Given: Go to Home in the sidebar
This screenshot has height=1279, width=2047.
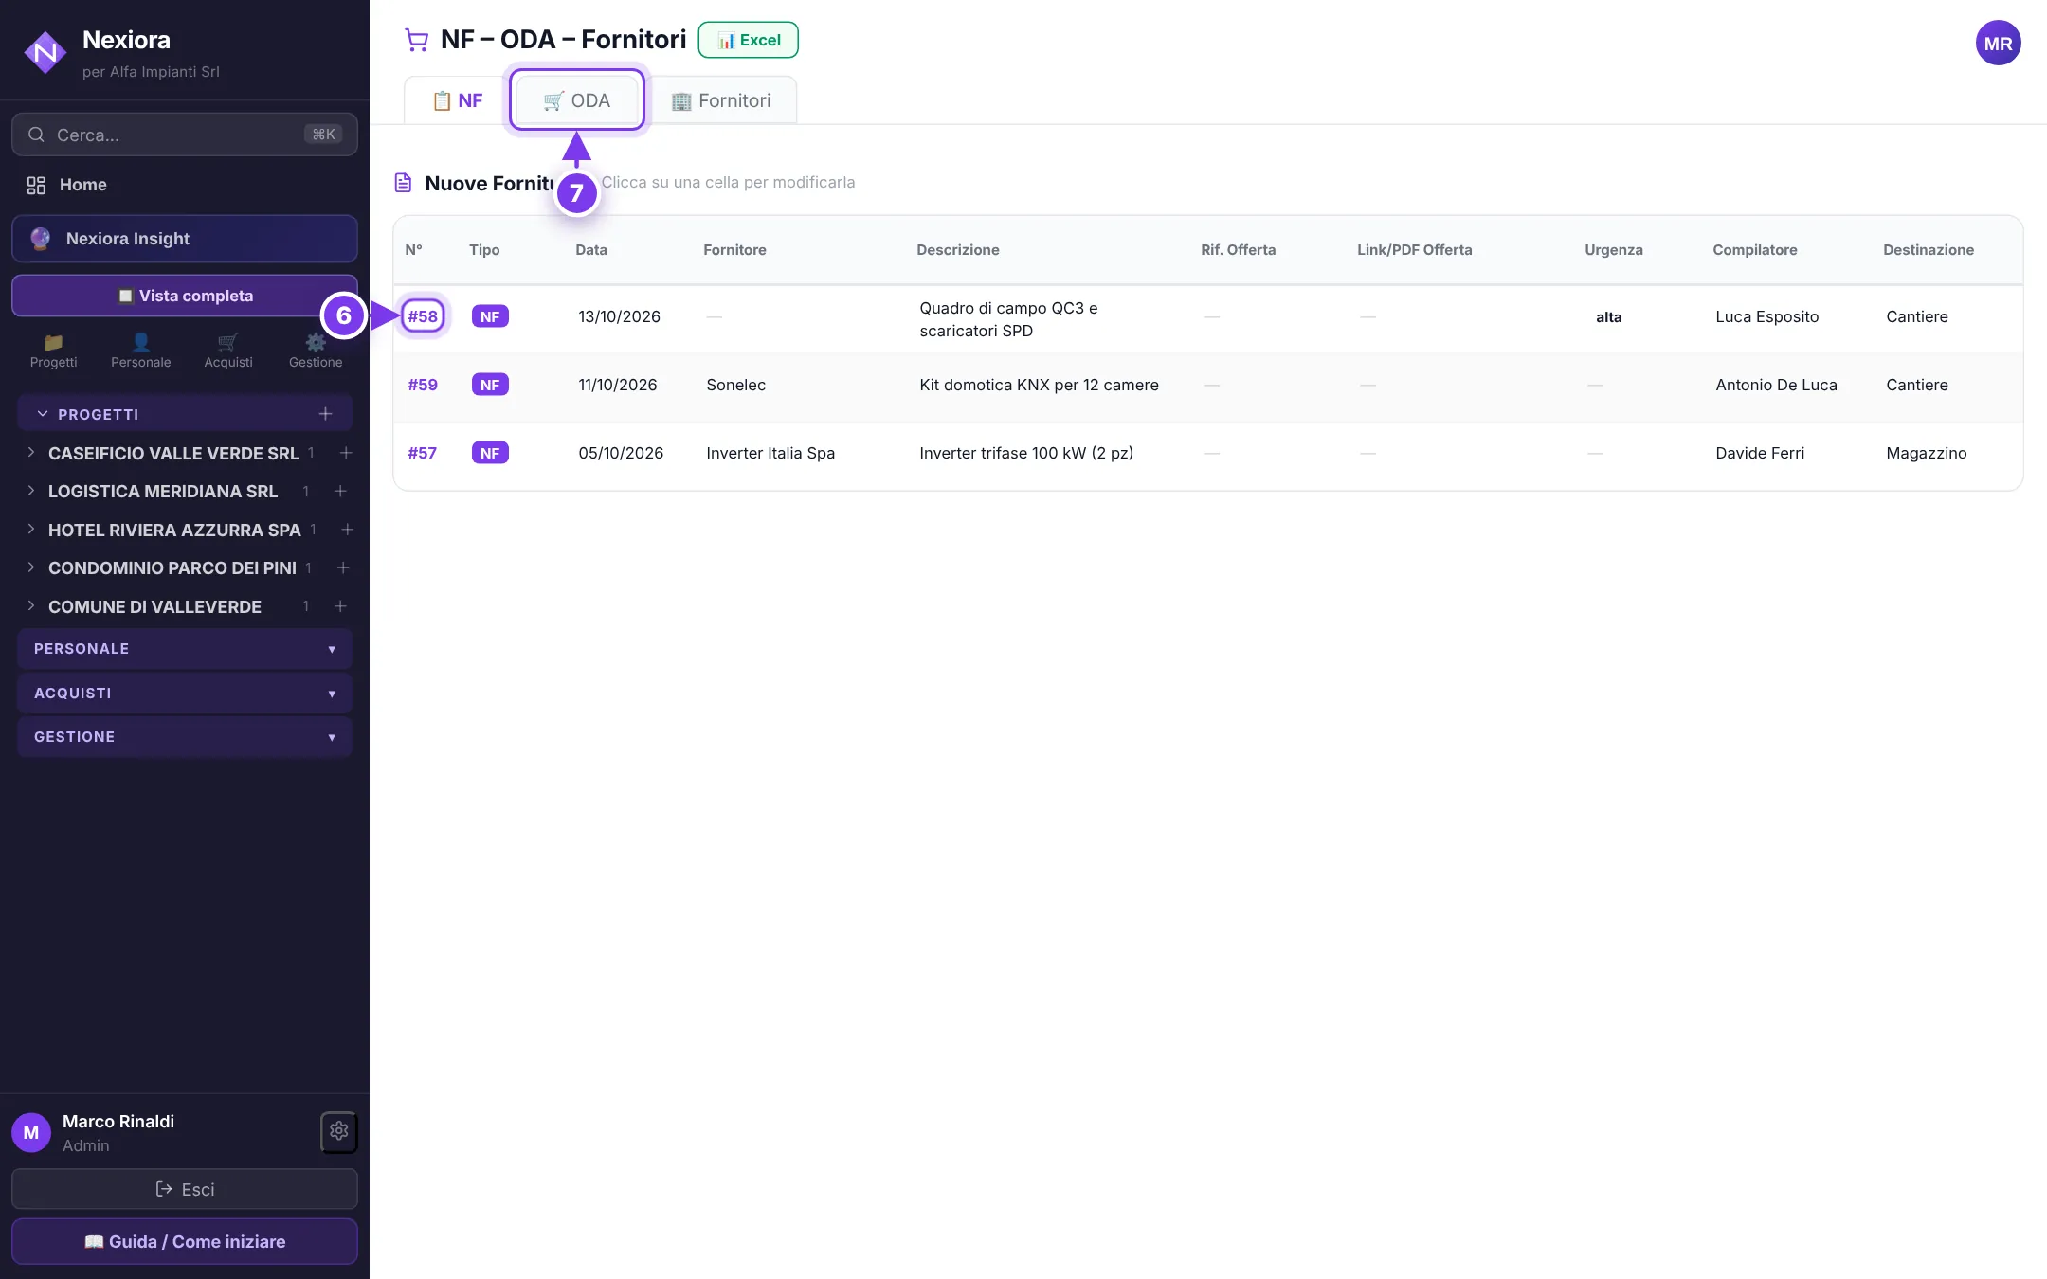Looking at the screenshot, I should tap(185, 185).
